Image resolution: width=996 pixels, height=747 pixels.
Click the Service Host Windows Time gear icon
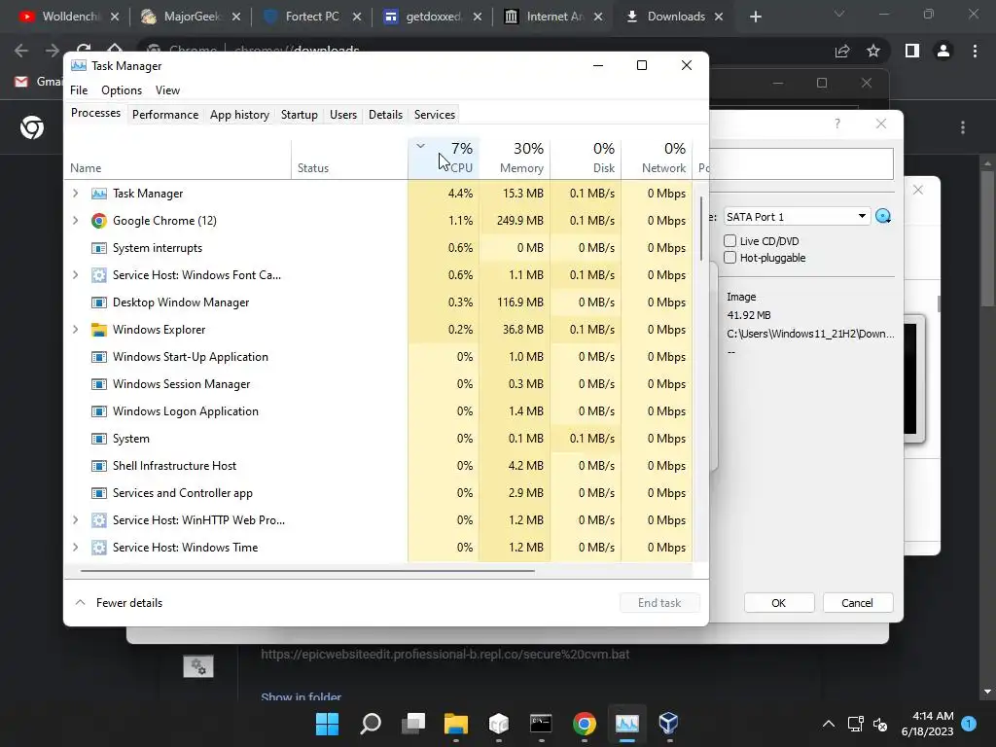pyautogui.click(x=98, y=548)
